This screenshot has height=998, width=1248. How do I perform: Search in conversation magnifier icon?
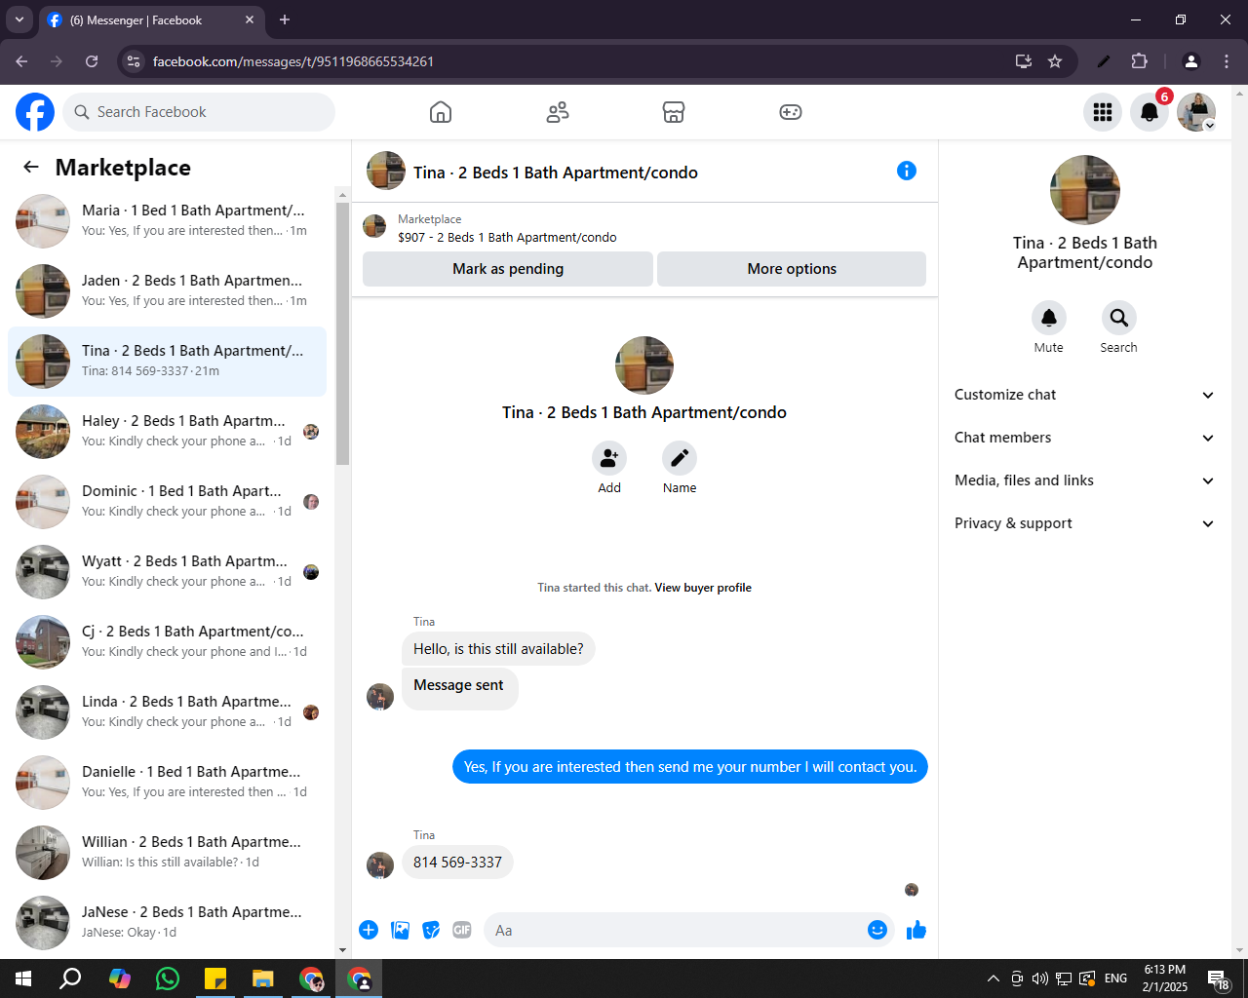1119,318
